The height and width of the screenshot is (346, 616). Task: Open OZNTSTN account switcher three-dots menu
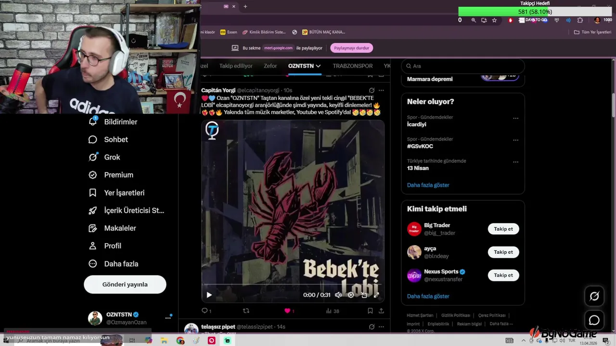click(x=168, y=318)
